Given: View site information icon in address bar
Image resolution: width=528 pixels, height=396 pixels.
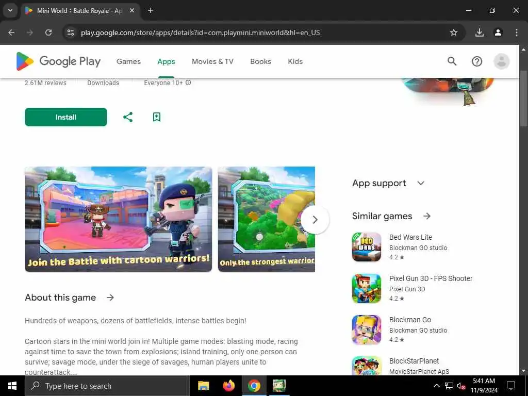Looking at the screenshot, I should tap(70, 32).
